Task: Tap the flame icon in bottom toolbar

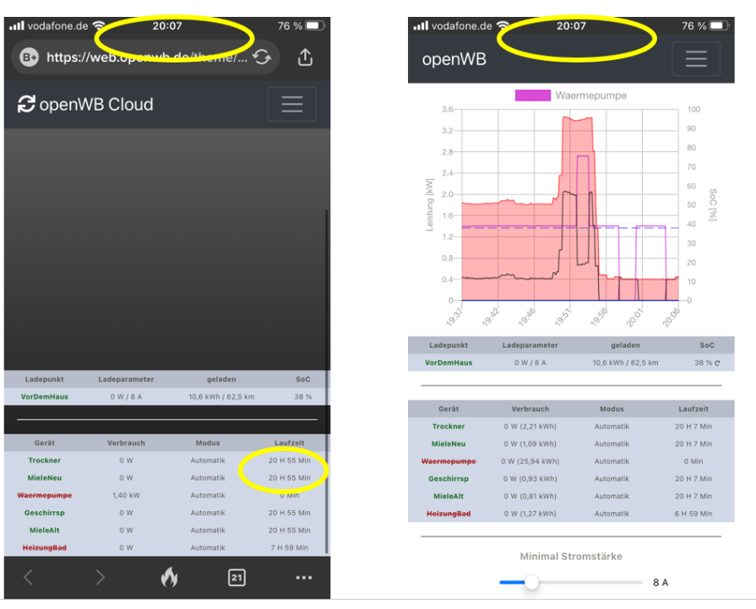Action: pos(169,577)
